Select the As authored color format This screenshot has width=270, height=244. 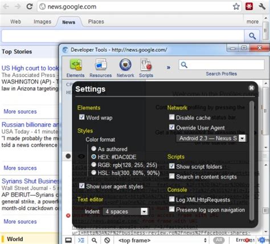93,148
